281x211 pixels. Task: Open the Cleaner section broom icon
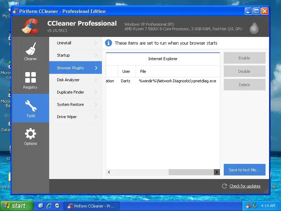pos(31,49)
